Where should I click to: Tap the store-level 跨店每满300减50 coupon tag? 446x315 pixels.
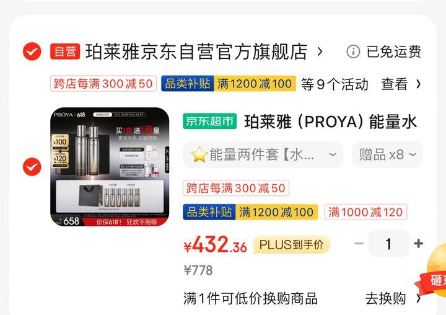(103, 84)
